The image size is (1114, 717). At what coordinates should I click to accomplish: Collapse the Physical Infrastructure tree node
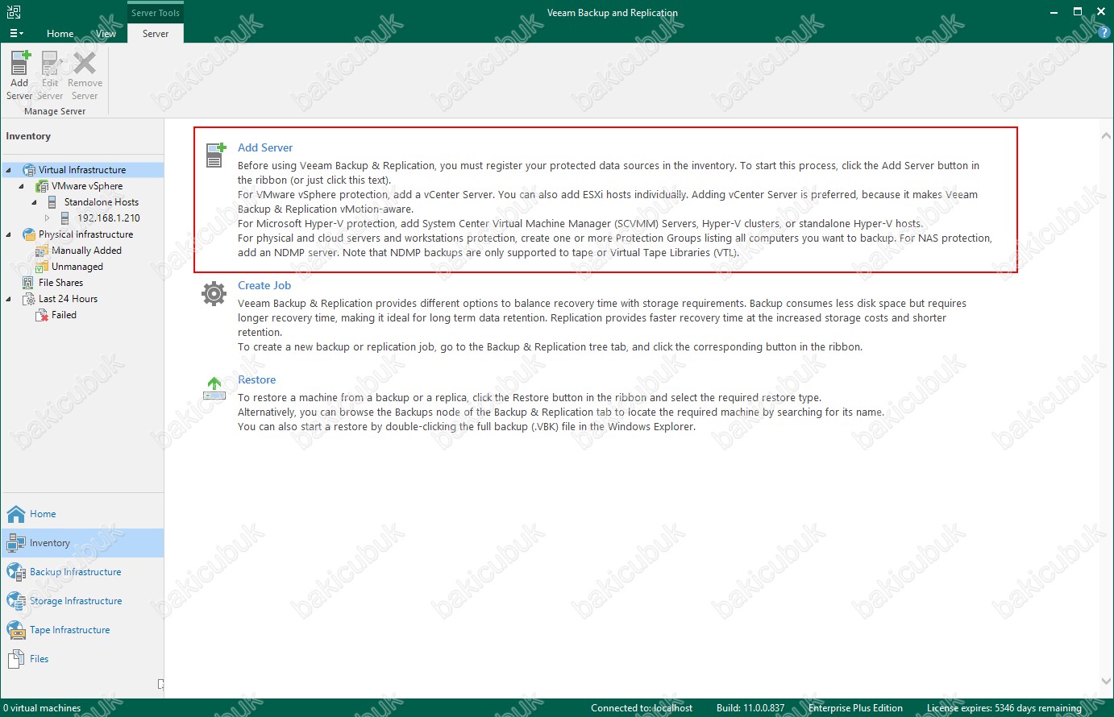(9, 234)
